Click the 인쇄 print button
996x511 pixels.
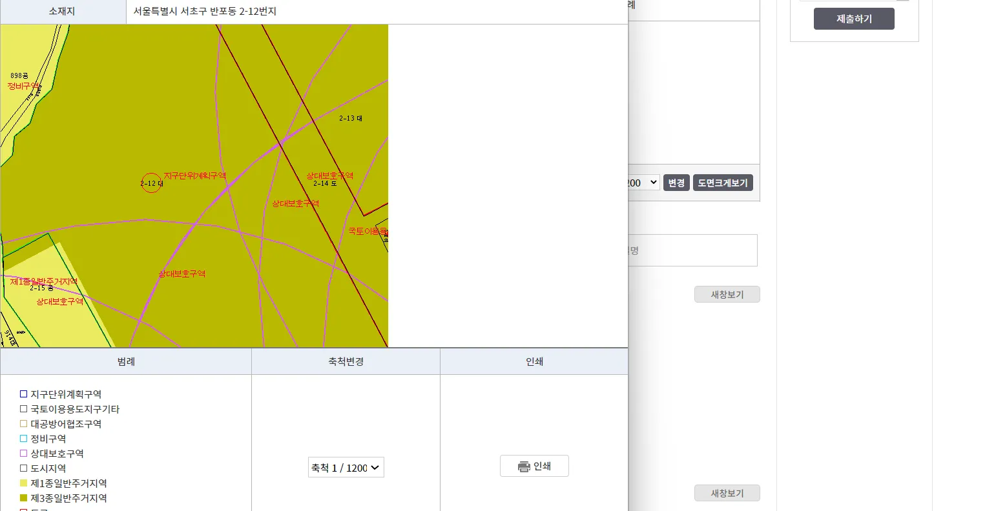(x=534, y=466)
